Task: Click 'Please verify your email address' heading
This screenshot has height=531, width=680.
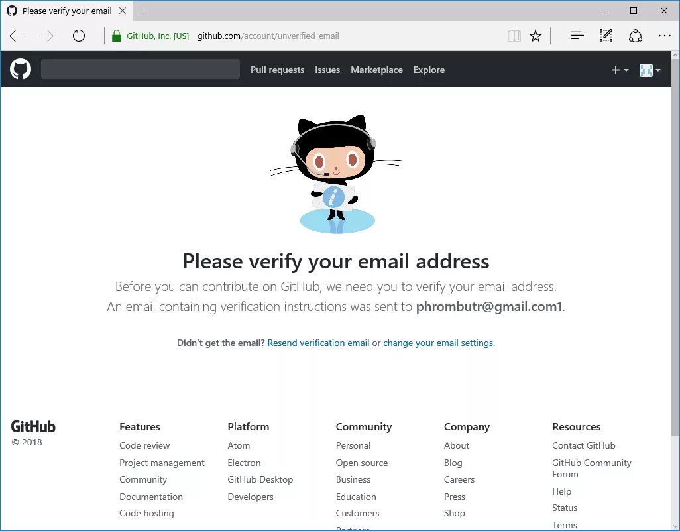Action: pos(336,262)
